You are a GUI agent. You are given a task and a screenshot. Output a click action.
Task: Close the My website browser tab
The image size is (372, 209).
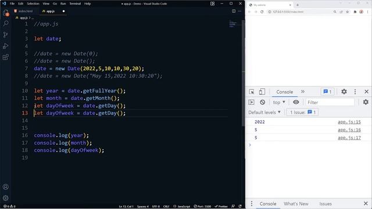coord(290,5)
